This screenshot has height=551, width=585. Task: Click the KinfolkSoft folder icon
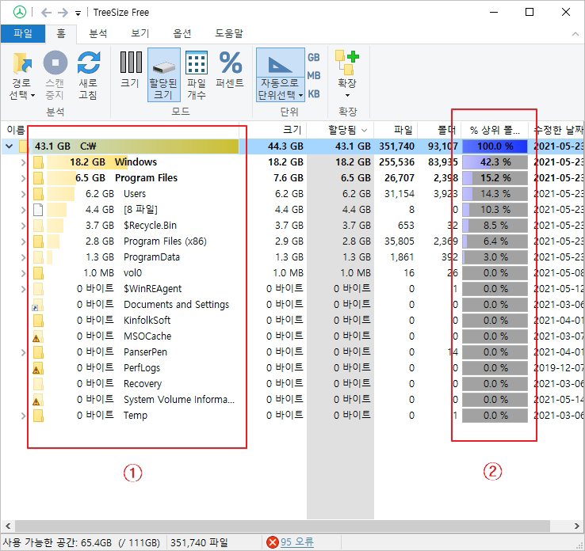tap(38, 321)
